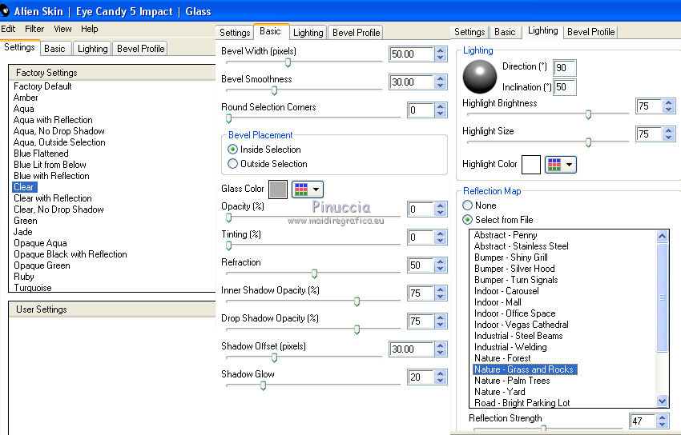681x435 pixels.
Task: Select Nature - Palm Trees reflection map
Action: coord(512,381)
